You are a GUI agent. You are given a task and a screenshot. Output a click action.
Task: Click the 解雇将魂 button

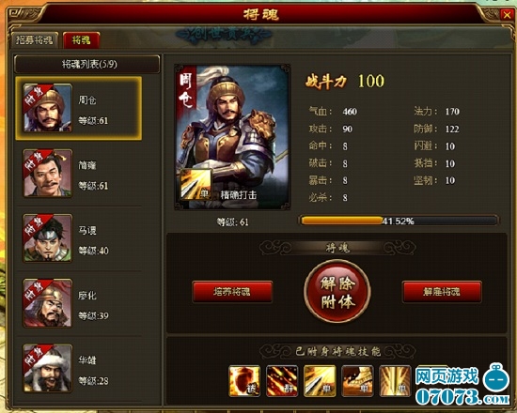click(442, 292)
